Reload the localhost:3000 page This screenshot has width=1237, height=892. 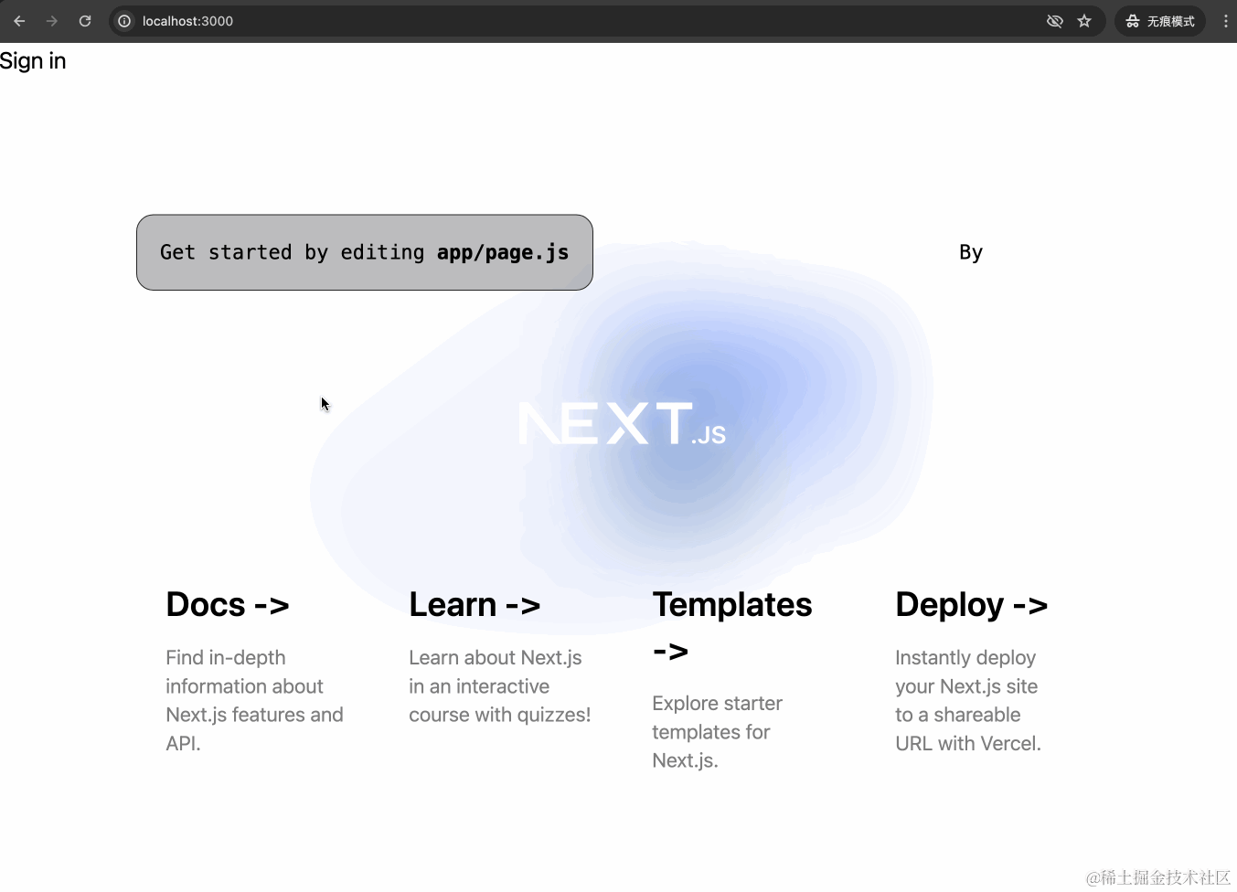(x=85, y=21)
